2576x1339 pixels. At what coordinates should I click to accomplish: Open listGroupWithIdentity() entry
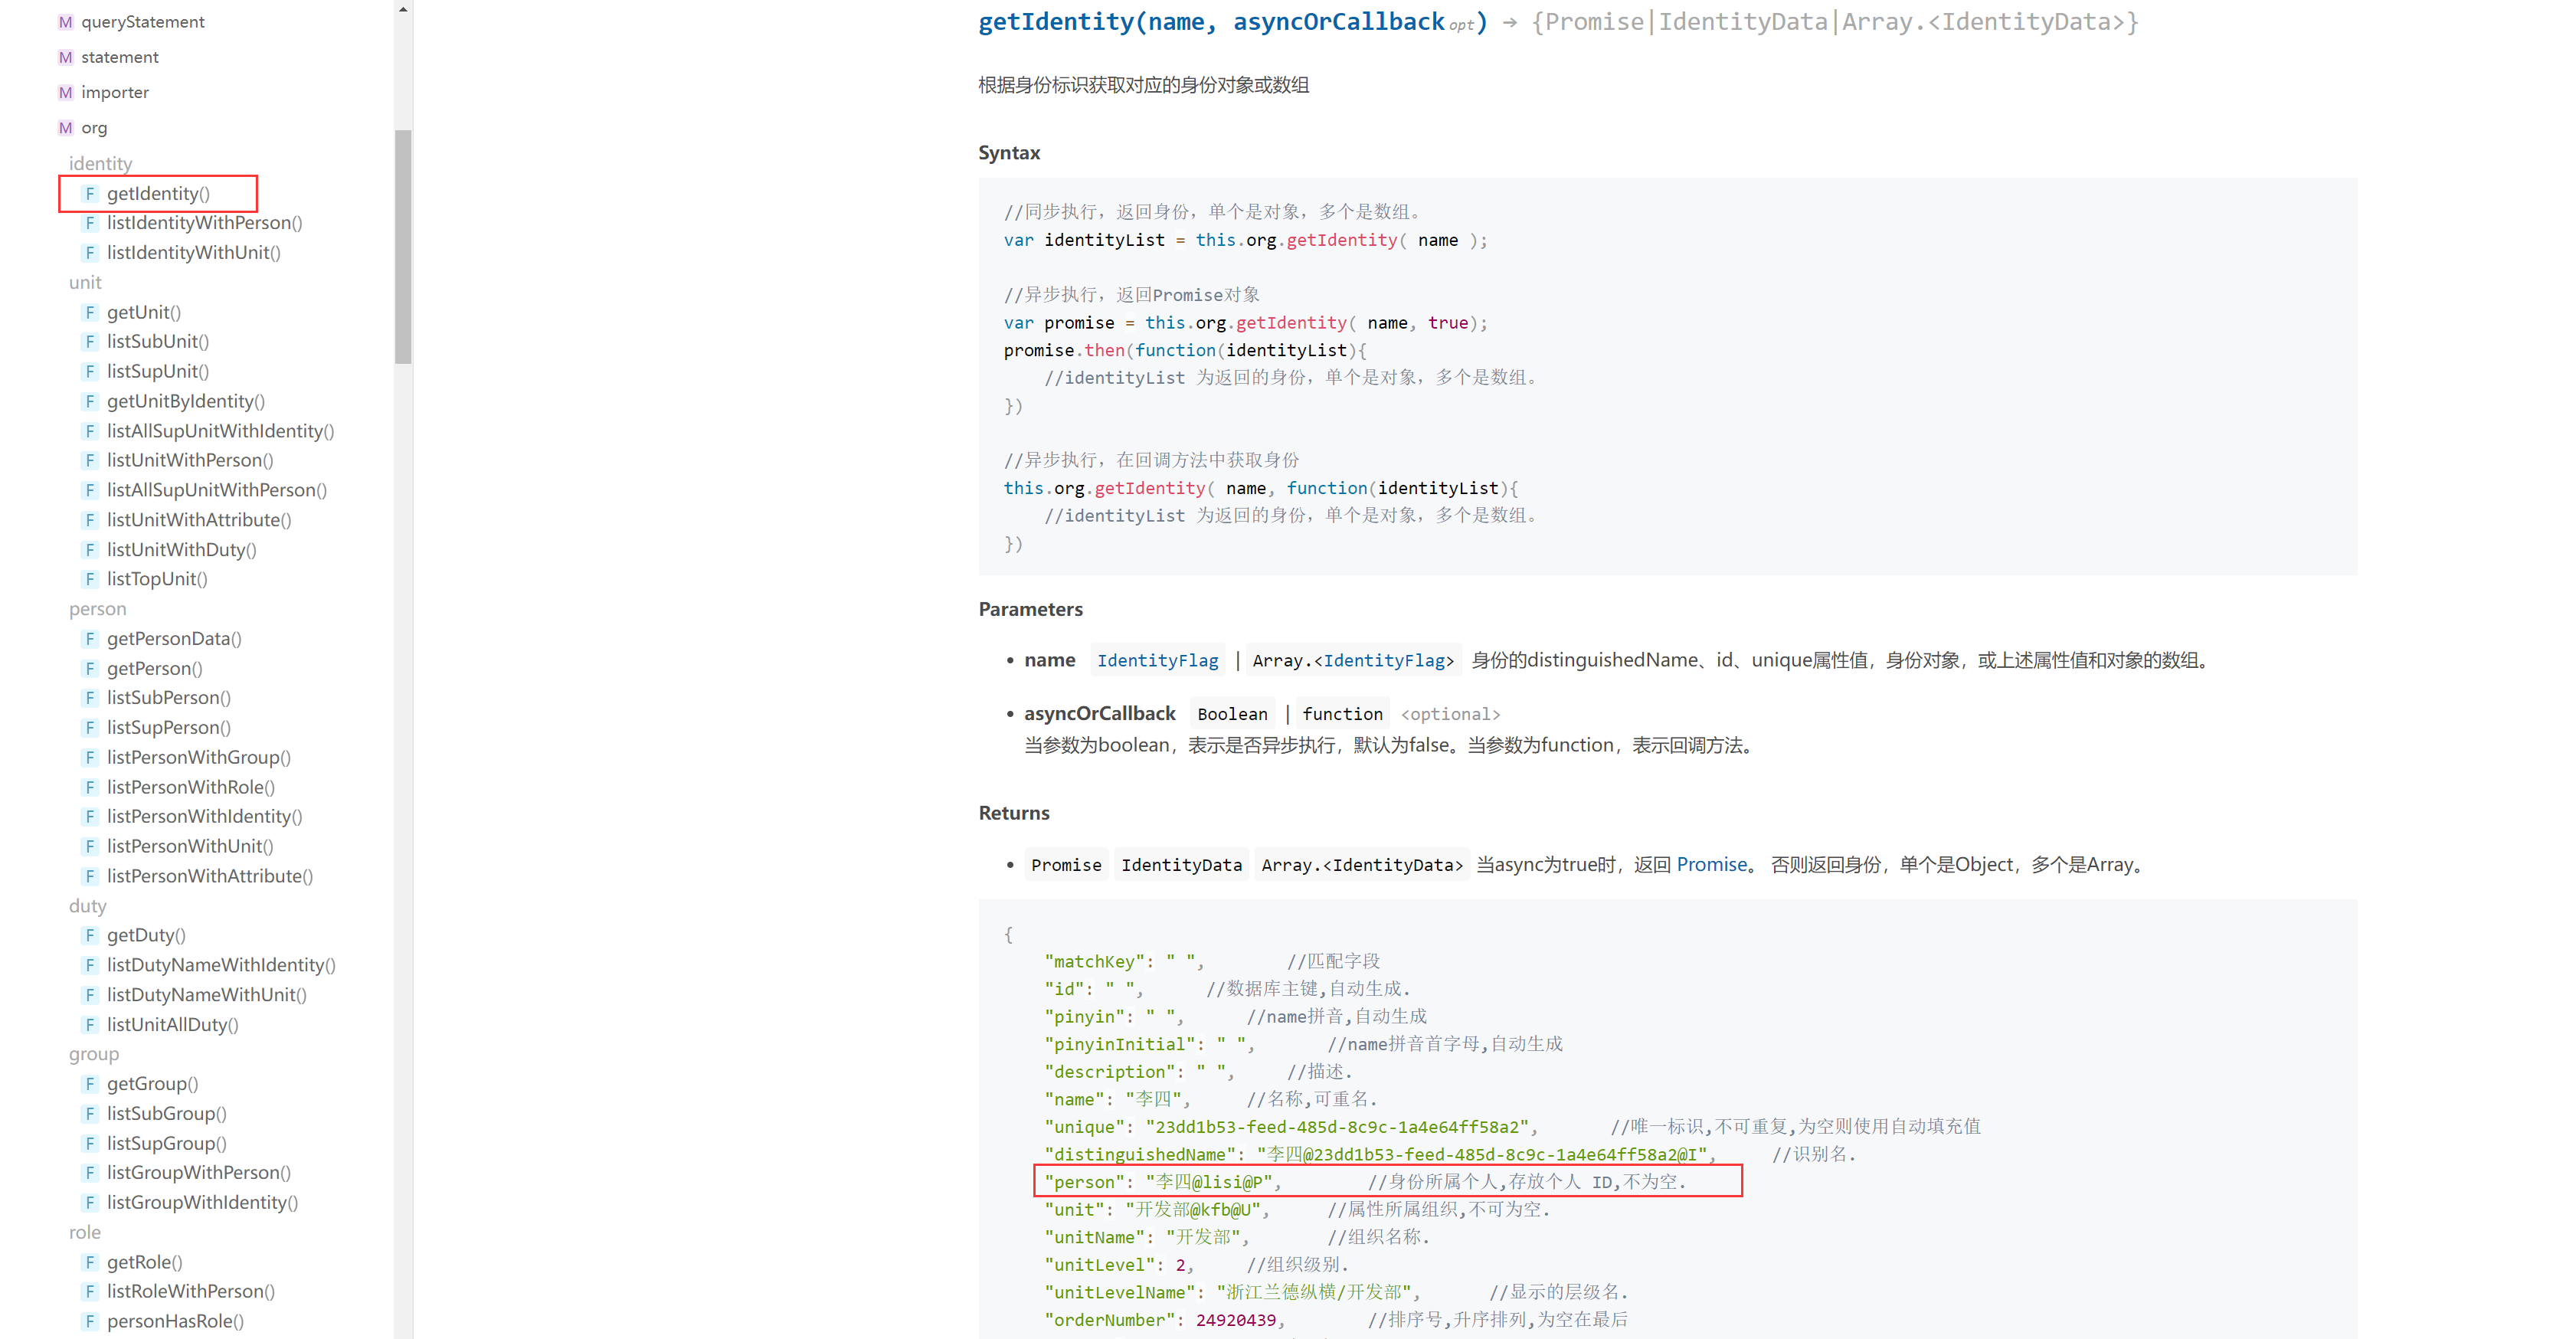pos(202,1202)
